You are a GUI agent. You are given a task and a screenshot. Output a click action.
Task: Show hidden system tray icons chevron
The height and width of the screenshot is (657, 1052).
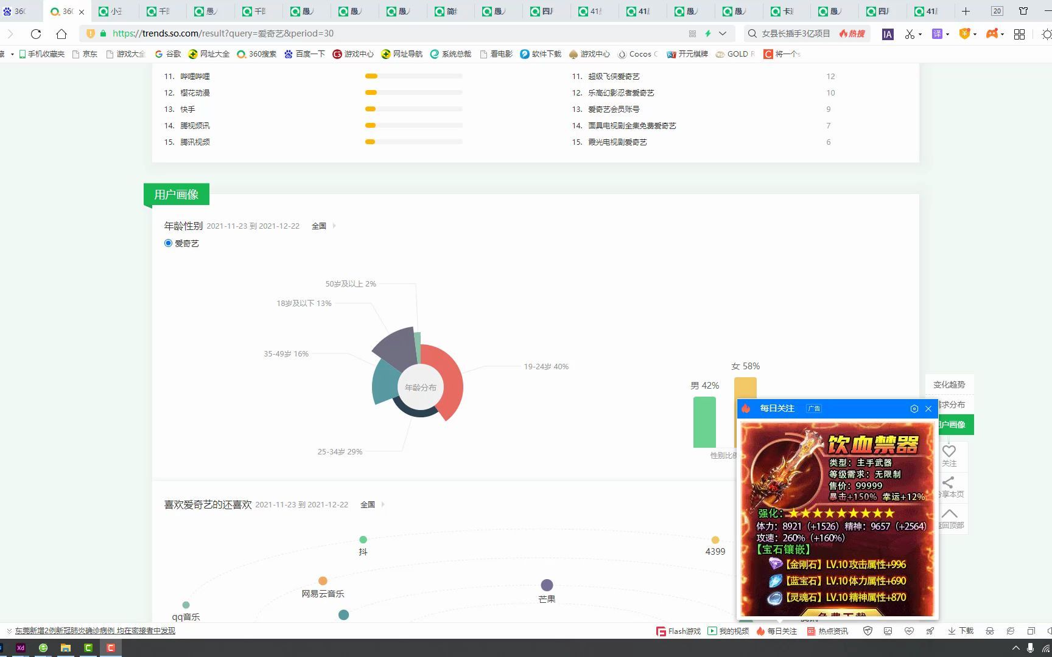(x=1015, y=648)
